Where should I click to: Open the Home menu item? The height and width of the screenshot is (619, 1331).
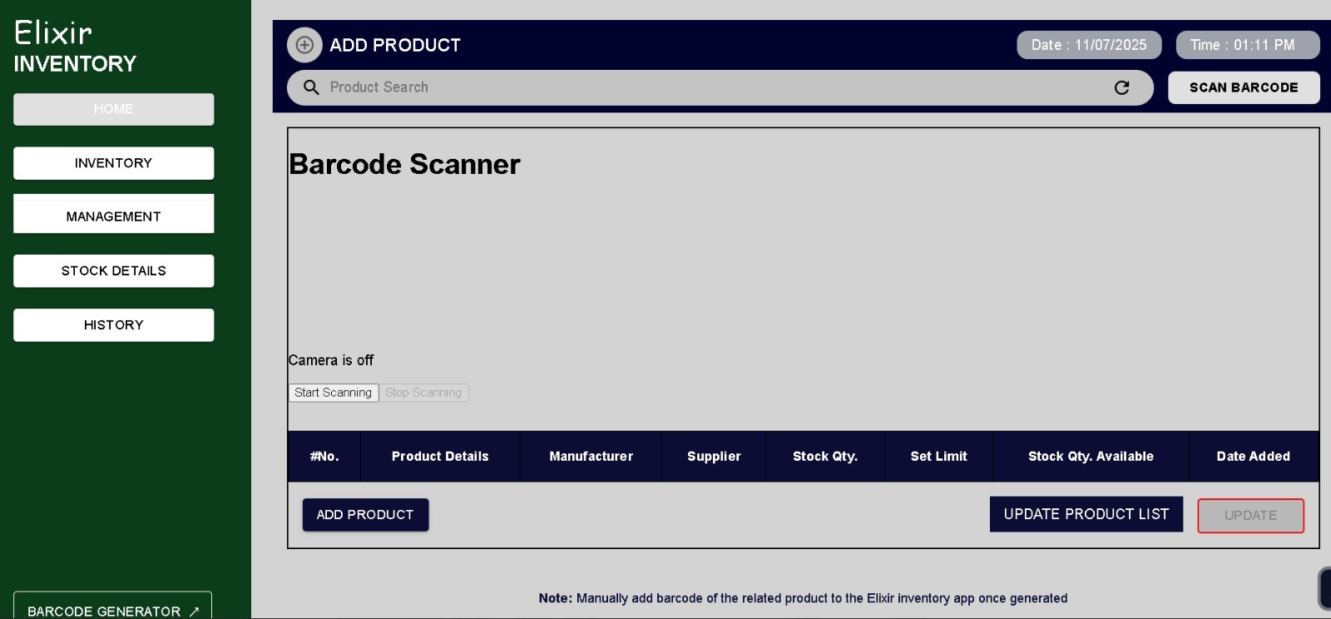pyautogui.click(x=113, y=109)
